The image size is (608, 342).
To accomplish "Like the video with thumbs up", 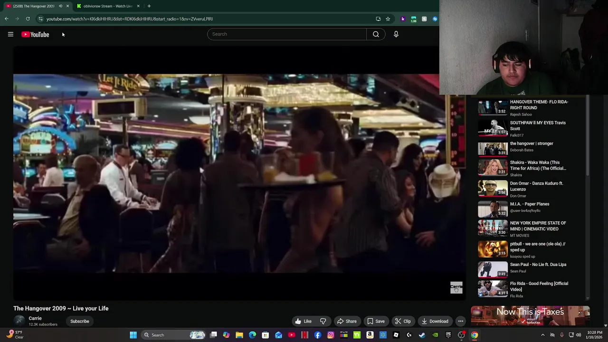I will [303, 321].
